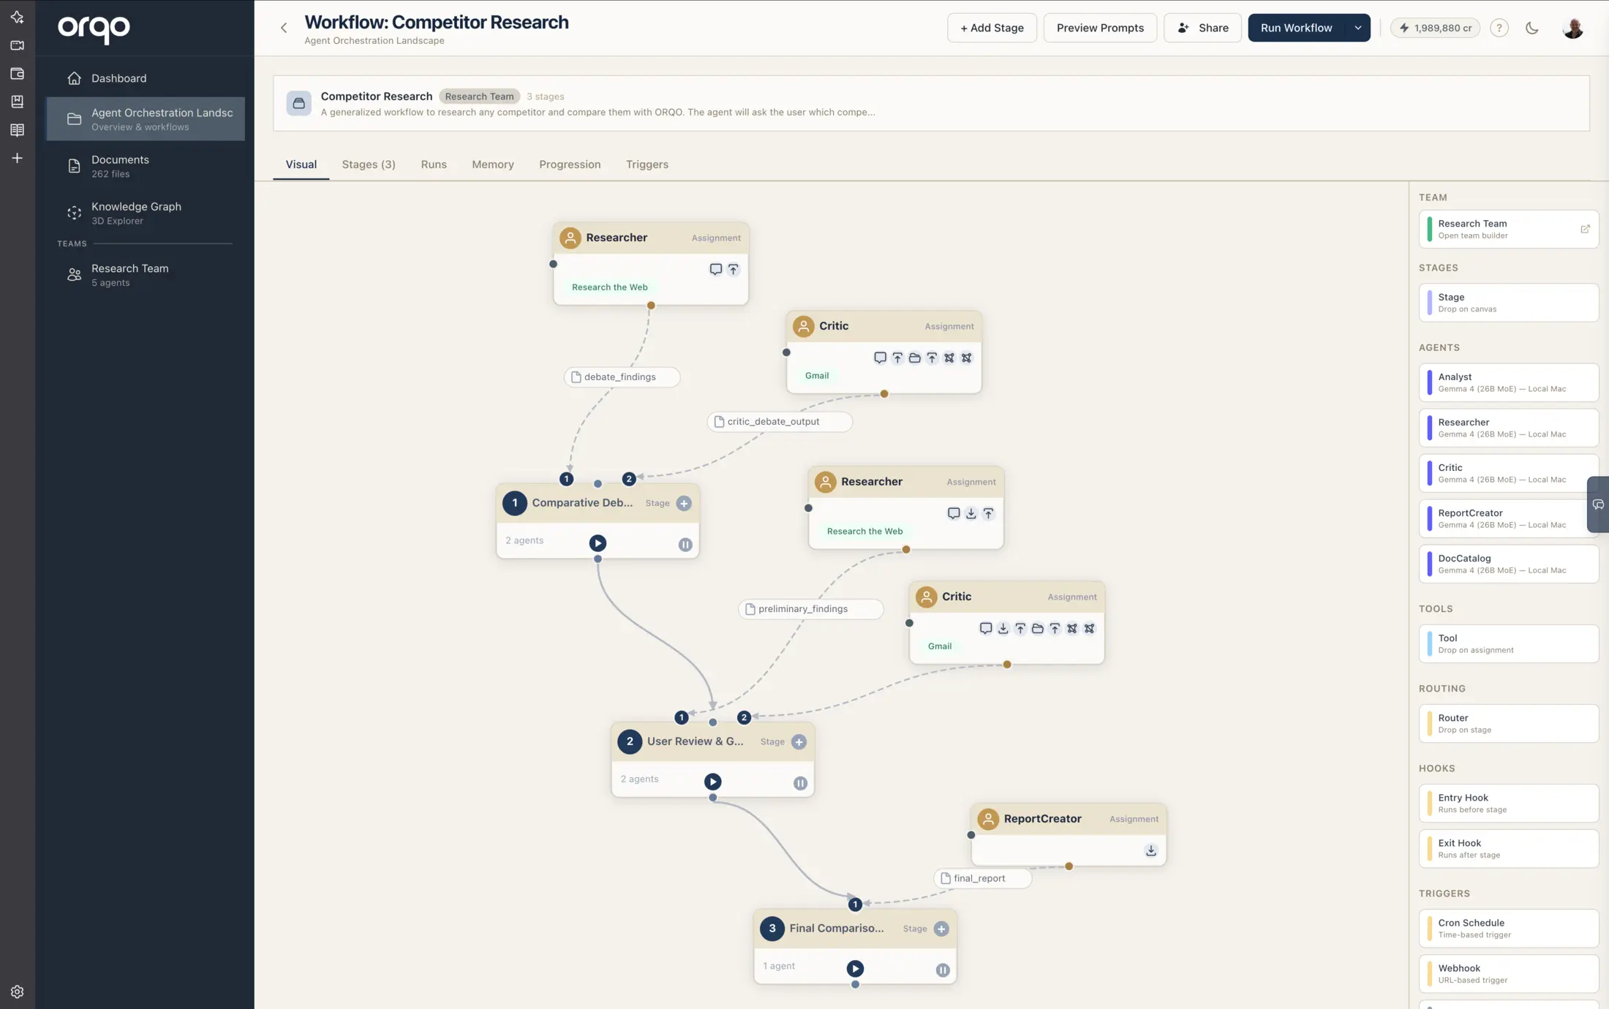Open Documents 262 files
This screenshot has height=1009, width=1609.
pyautogui.click(x=146, y=166)
